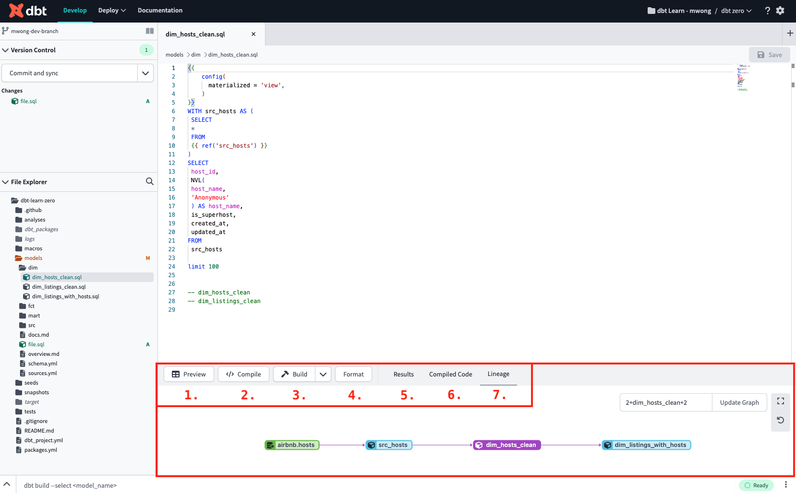Open the overflow menu beside Ready status

[x=786, y=485]
